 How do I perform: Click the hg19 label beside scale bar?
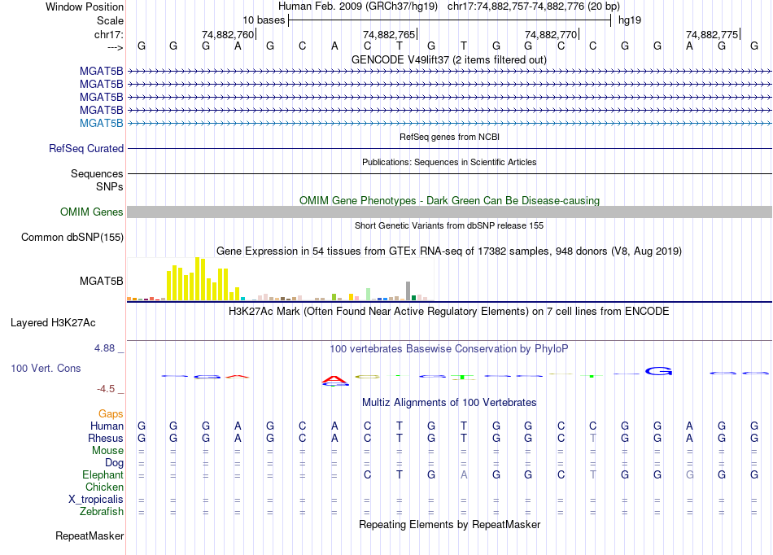pyautogui.click(x=630, y=20)
